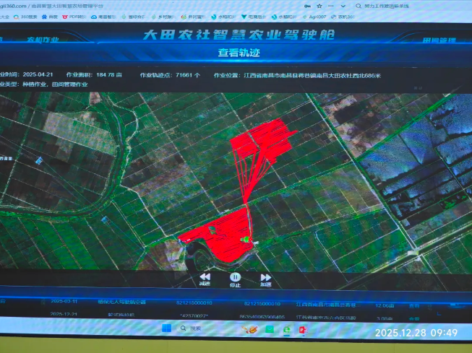
Task: Click the green marker on the map
Action: pyautogui.click(x=246, y=239)
